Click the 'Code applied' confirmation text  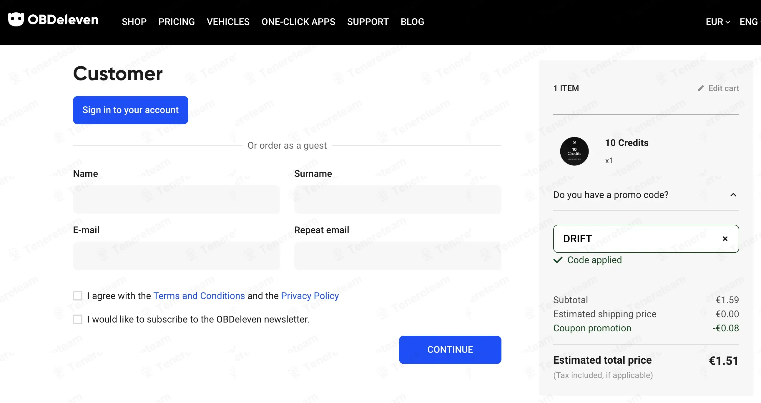pyautogui.click(x=594, y=260)
